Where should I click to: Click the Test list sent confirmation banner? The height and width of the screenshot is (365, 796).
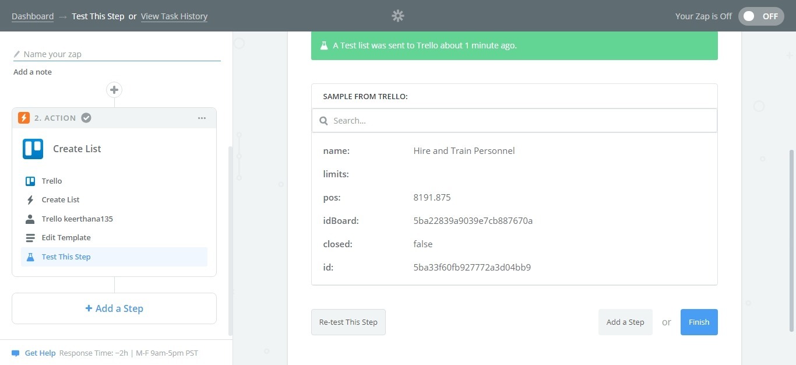tap(515, 45)
